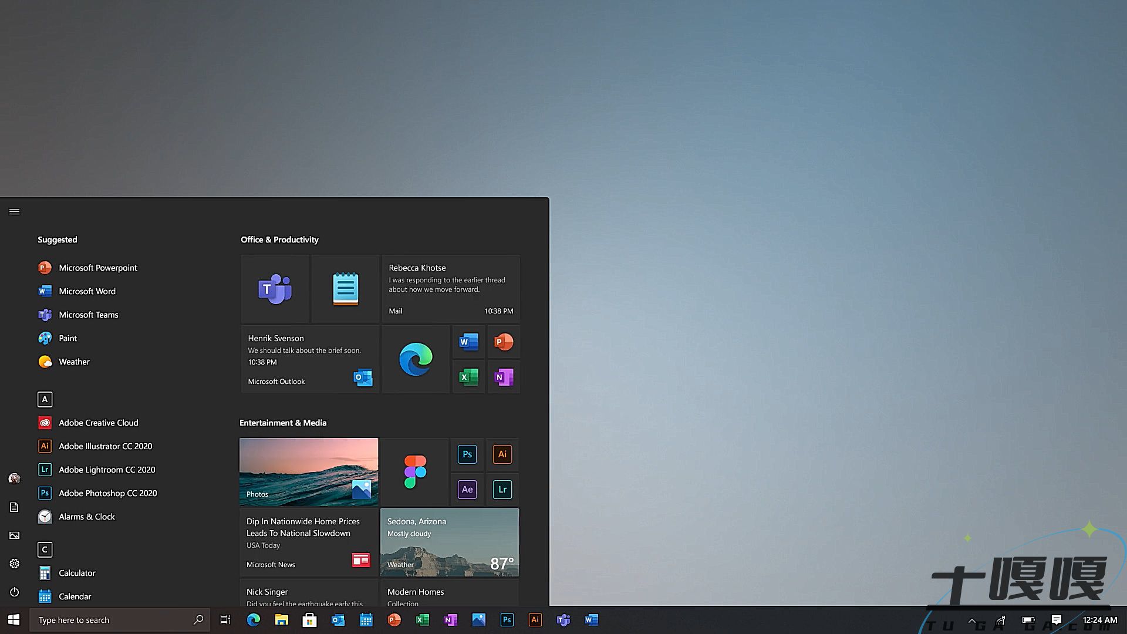Focus the Type here to search box

click(x=120, y=620)
